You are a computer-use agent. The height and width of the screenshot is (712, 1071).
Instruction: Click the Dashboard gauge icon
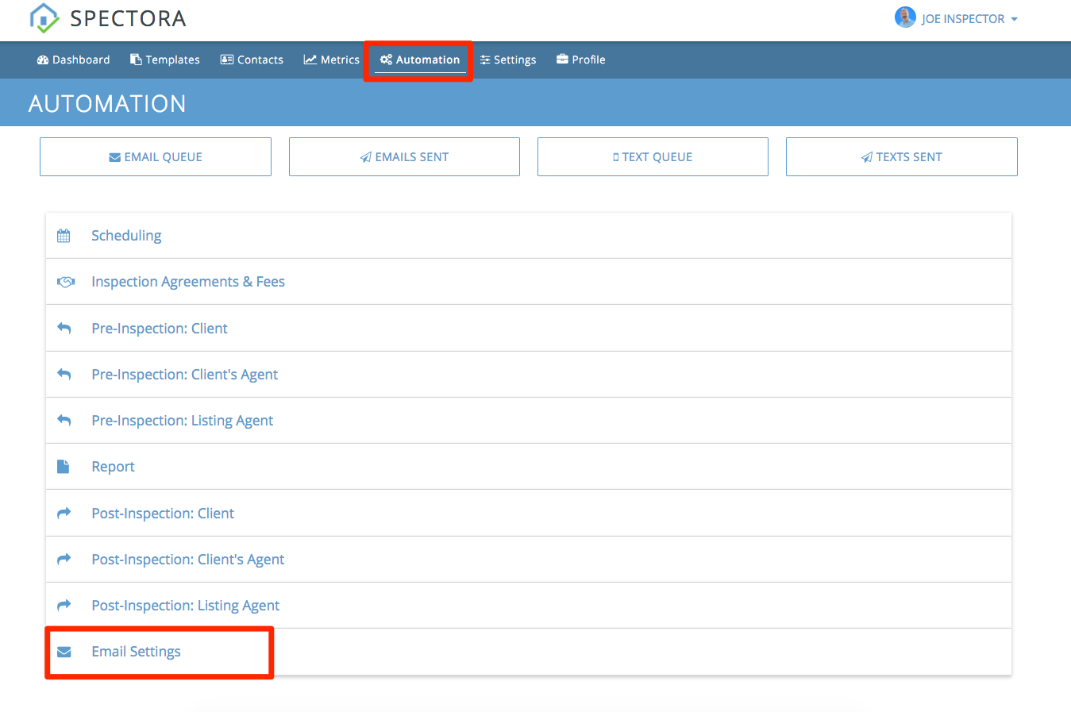pos(43,60)
